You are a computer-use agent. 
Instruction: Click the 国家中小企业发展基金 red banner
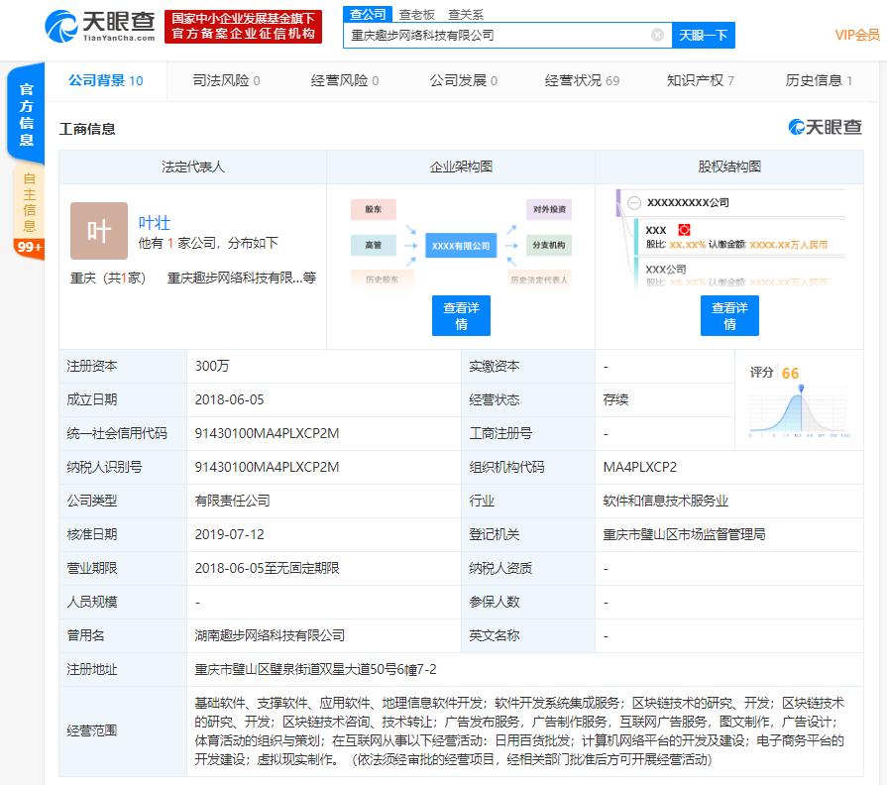243,26
